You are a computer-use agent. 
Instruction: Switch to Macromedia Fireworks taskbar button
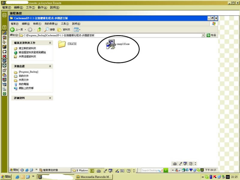[x=94, y=177]
